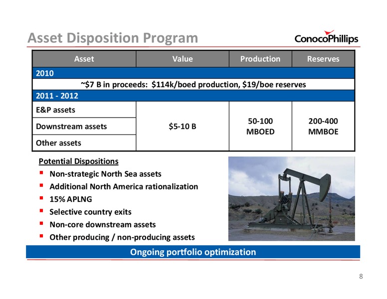The image size is (387, 299).
Task: Click the slide page number 8
Action: point(361,276)
